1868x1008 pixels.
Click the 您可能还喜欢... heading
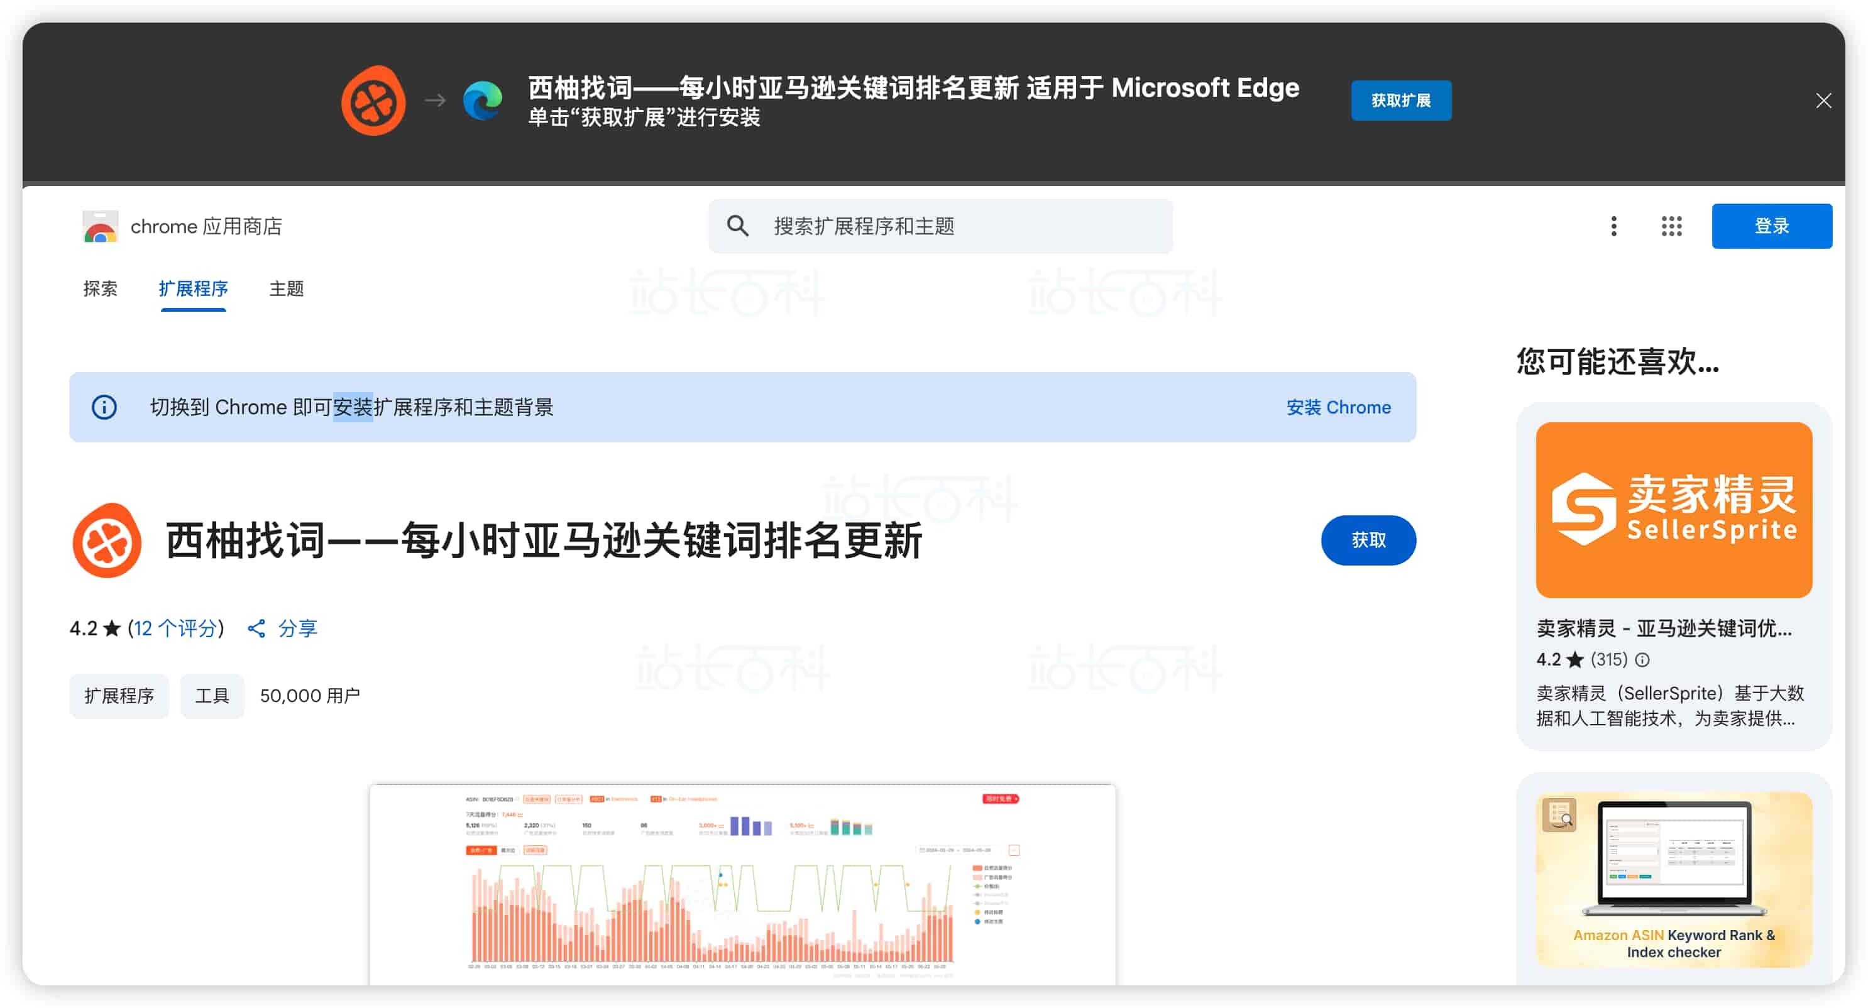tap(1618, 361)
